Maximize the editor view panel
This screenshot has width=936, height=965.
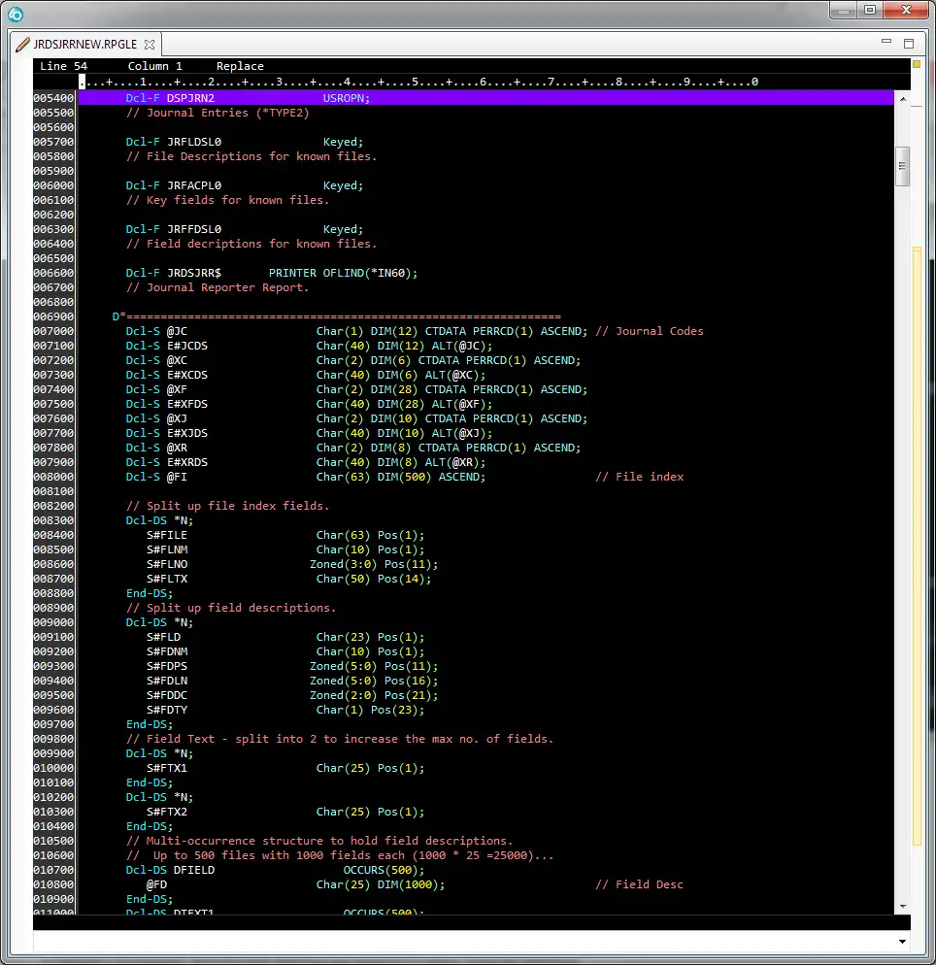pyautogui.click(x=909, y=44)
